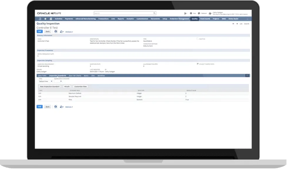This screenshot has width=287, height=169.
Task: Toggle the Inactive checkbox
Action: point(198,39)
